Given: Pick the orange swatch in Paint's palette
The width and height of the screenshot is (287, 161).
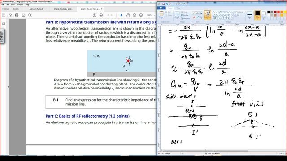Looking at the screenshot, I should coord(282,12).
